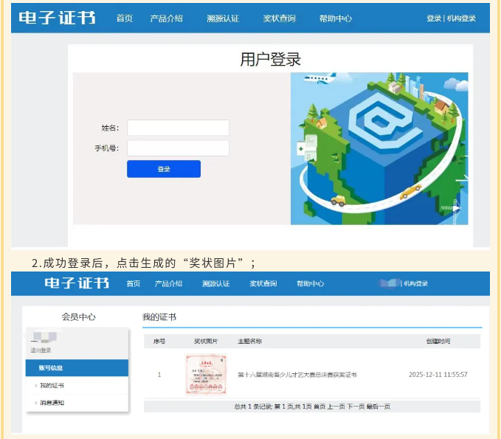Click 退出登录 under the user name
Screen dimensions: 501x439
[x=41, y=350]
